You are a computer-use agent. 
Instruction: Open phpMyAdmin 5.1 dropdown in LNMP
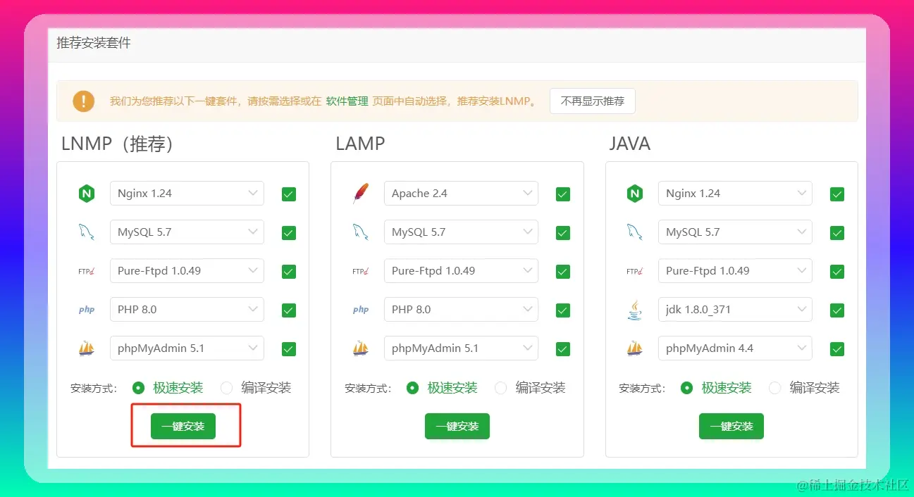pyautogui.click(x=187, y=348)
